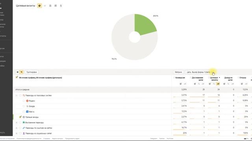Toggle the Отказы column checkbox
The width and height of the screenshot is (252, 141).
(x=238, y=78)
